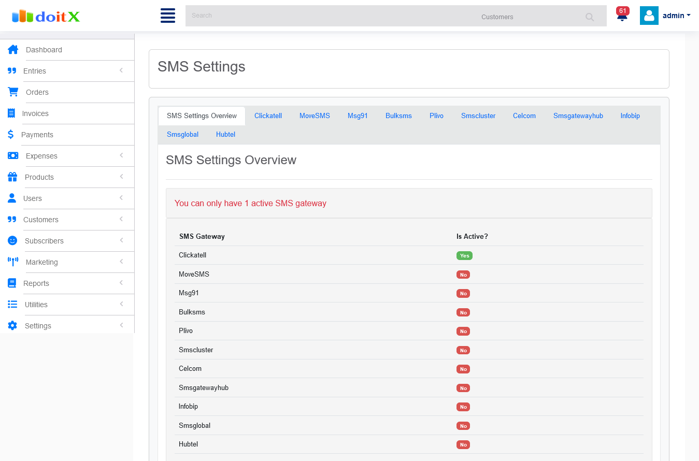This screenshot has height=461, width=699.
Task: Open the Subscribers sidebar menu
Action: (x=44, y=241)
